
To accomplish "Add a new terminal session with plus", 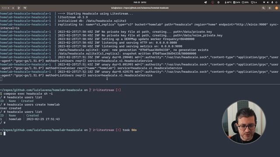I will tap(13, 8).
